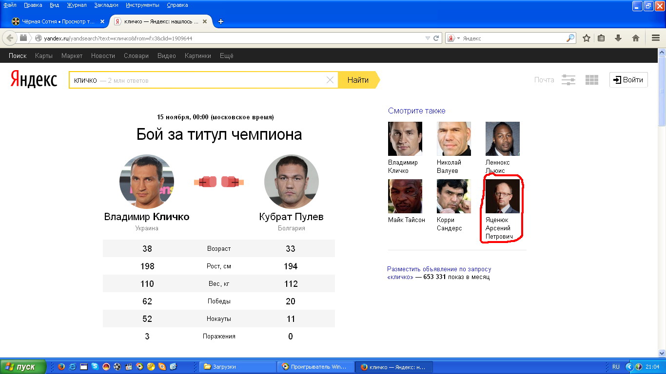Open the Закладки menu
666x374 pixels.
pyautogui.click(x=106, y=5)
